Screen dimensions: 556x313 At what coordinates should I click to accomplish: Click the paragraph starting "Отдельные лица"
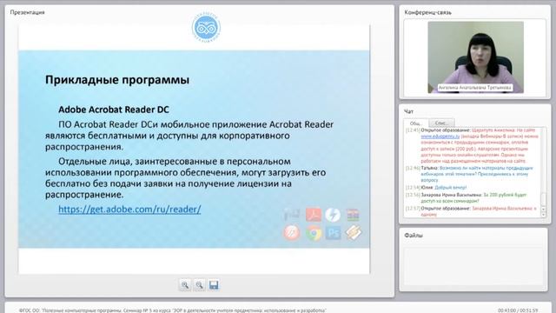[185, 177]
